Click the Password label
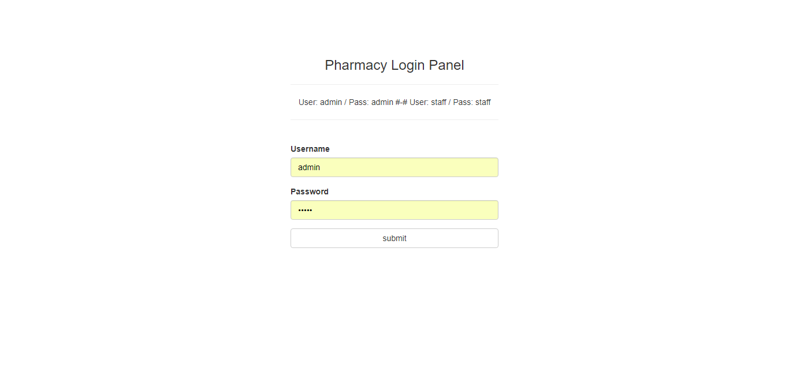 pyautogui.click(x=310, y=191)
